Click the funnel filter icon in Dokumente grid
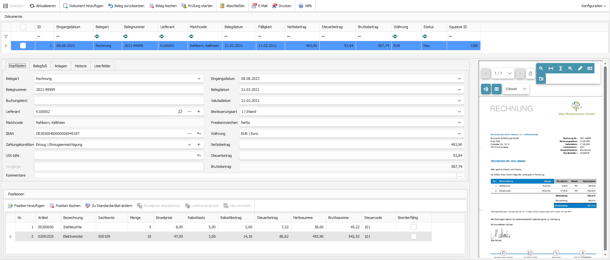 pos(6,37)
